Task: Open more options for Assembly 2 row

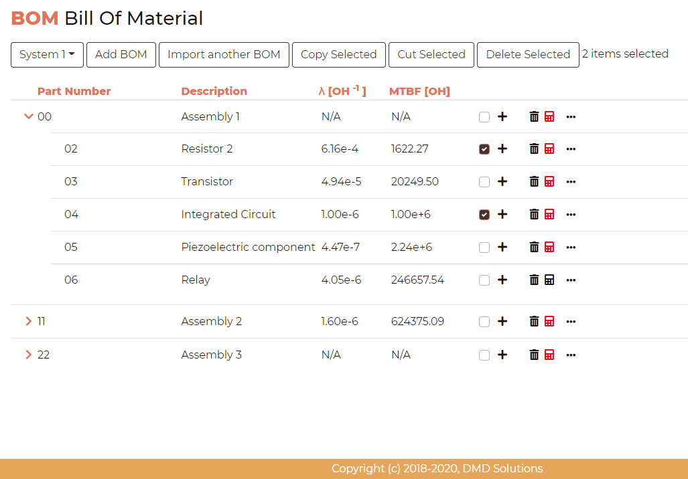Action: point(571,322)
